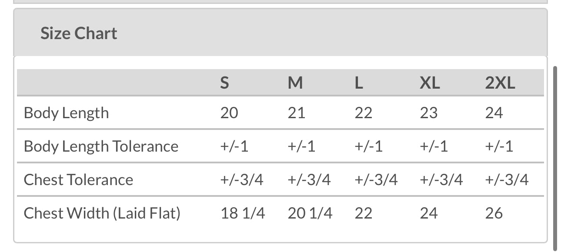Select the 2XL size column header
The height and width of the screenshot is (252, 561).
(500, 83)
